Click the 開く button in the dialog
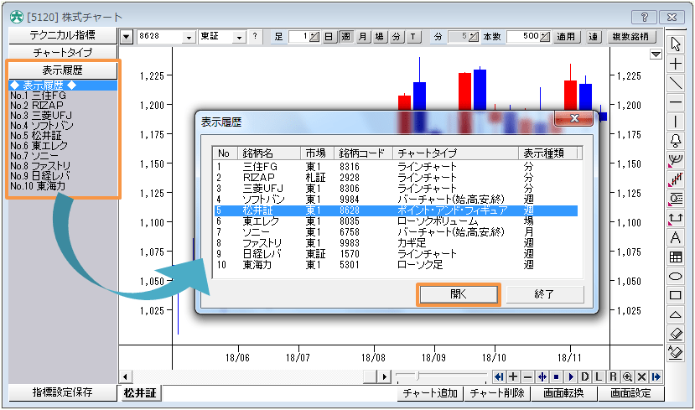Image resolution: width=695 pixels, height=410 pixels. (459, 294)
